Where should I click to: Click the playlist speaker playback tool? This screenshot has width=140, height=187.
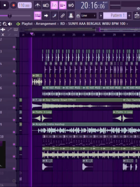click(10, 24)
